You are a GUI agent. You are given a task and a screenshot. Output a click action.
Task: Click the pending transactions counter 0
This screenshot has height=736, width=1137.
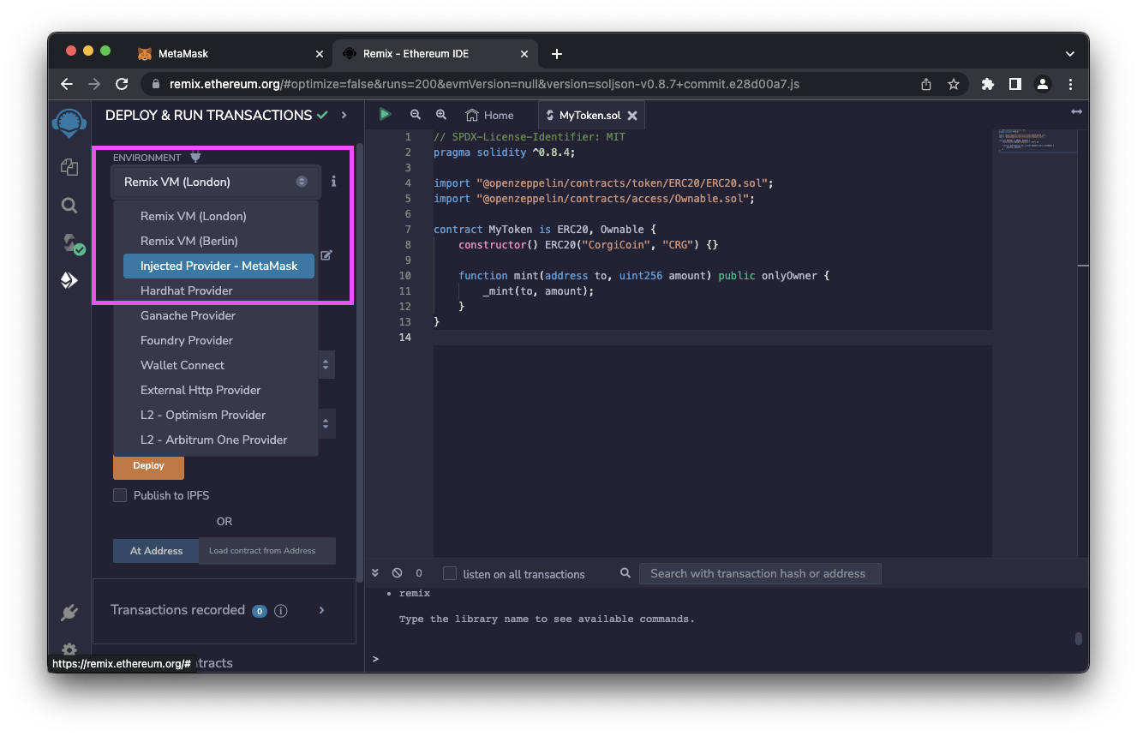(419, 573)
